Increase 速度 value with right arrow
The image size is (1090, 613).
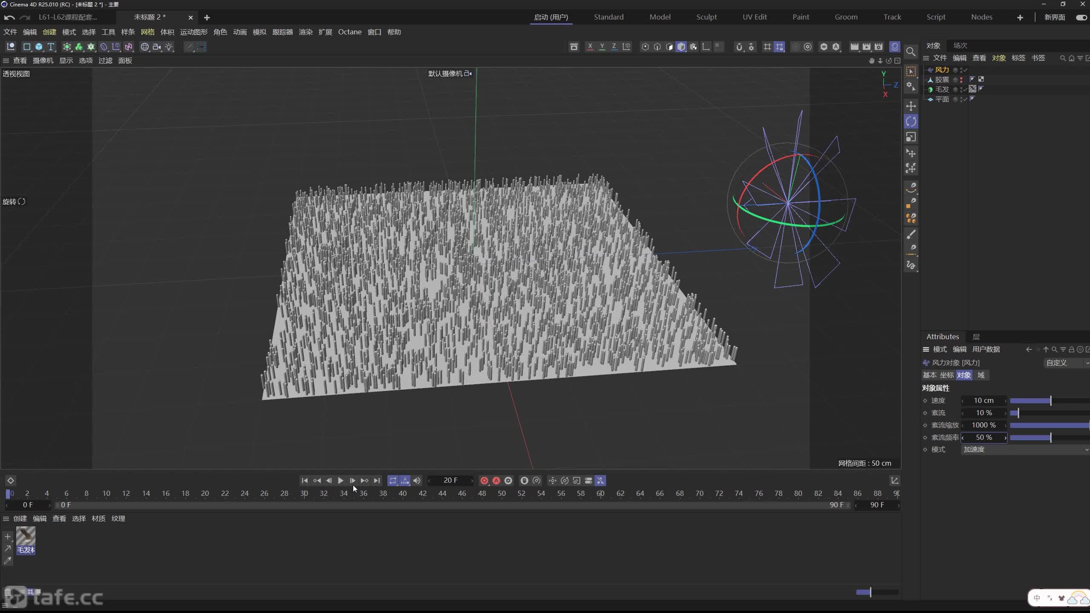(x=1005, y=401)
